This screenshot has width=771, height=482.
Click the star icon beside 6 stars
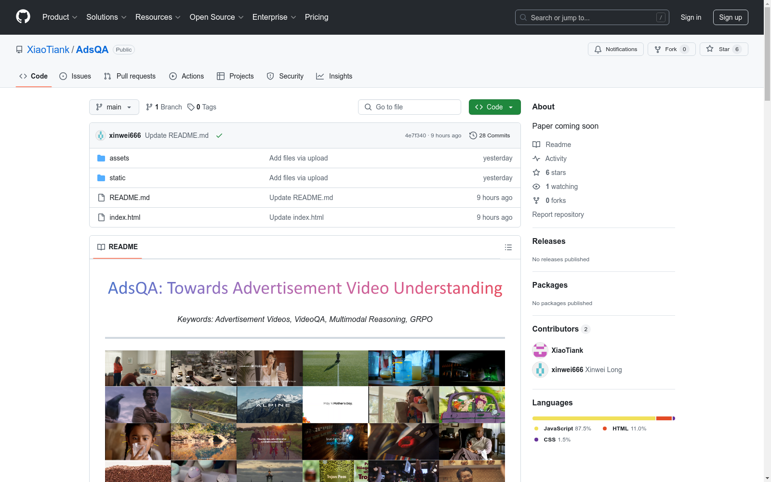click(536, 173)
